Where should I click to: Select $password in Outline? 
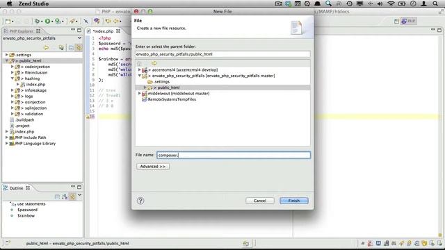coord(27,210)
